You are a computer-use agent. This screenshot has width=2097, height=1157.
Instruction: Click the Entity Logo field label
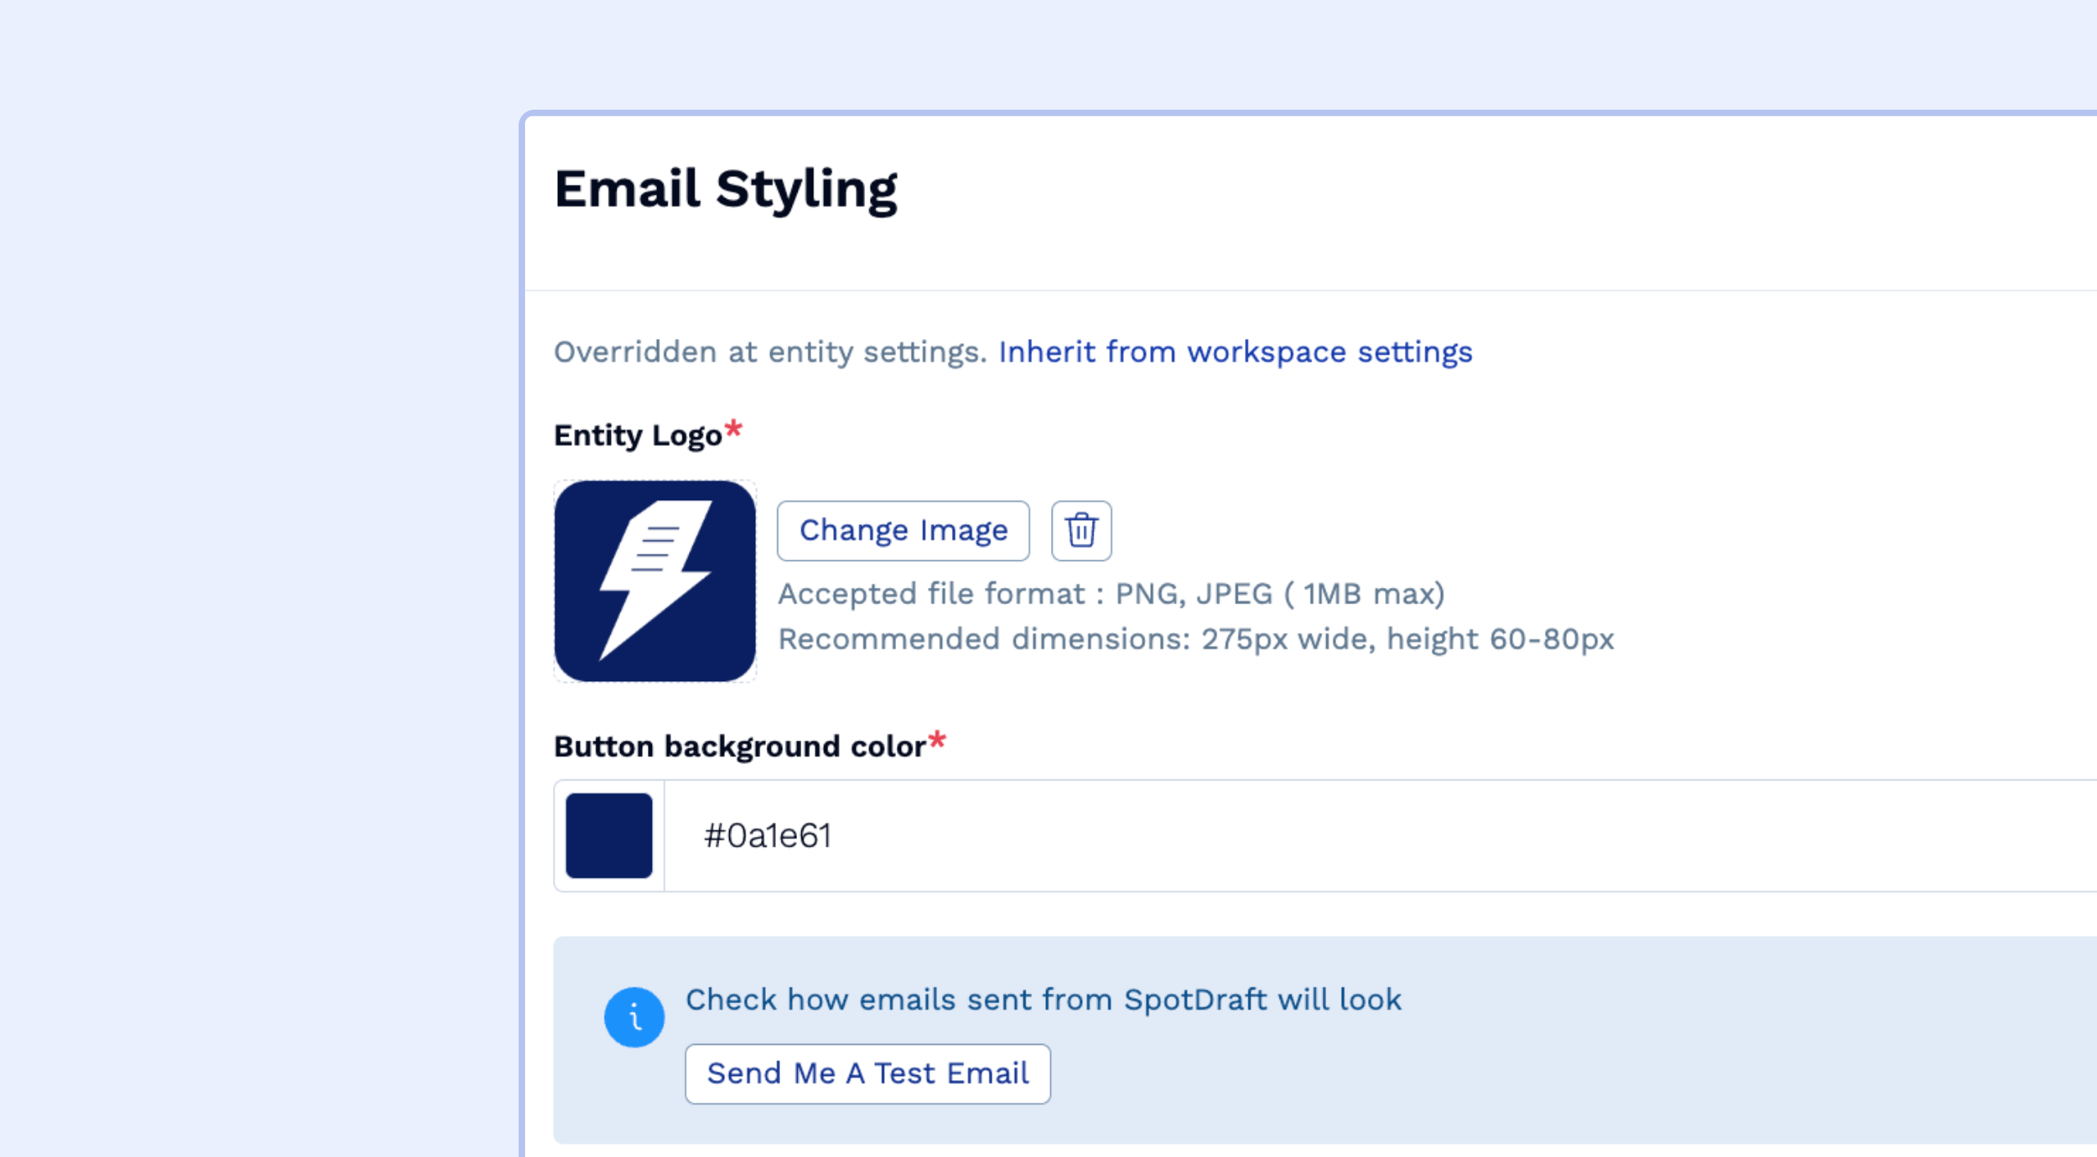tap(637, 436)
